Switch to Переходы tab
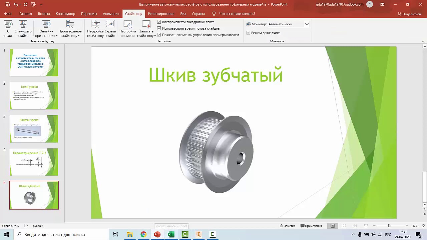This screenshot has width=427, height=240. click(89, 14)
